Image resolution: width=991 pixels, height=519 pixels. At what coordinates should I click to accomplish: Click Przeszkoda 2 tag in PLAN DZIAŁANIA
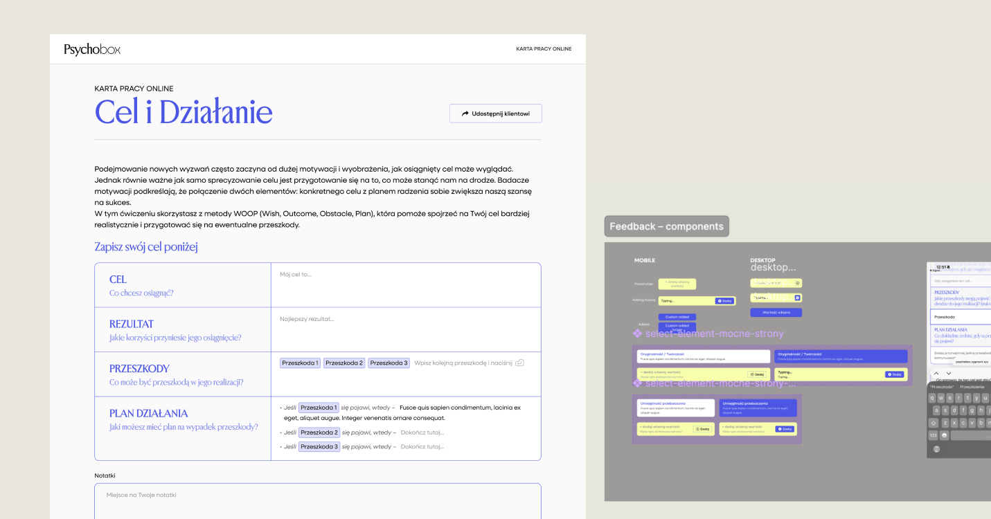[319, 432]
